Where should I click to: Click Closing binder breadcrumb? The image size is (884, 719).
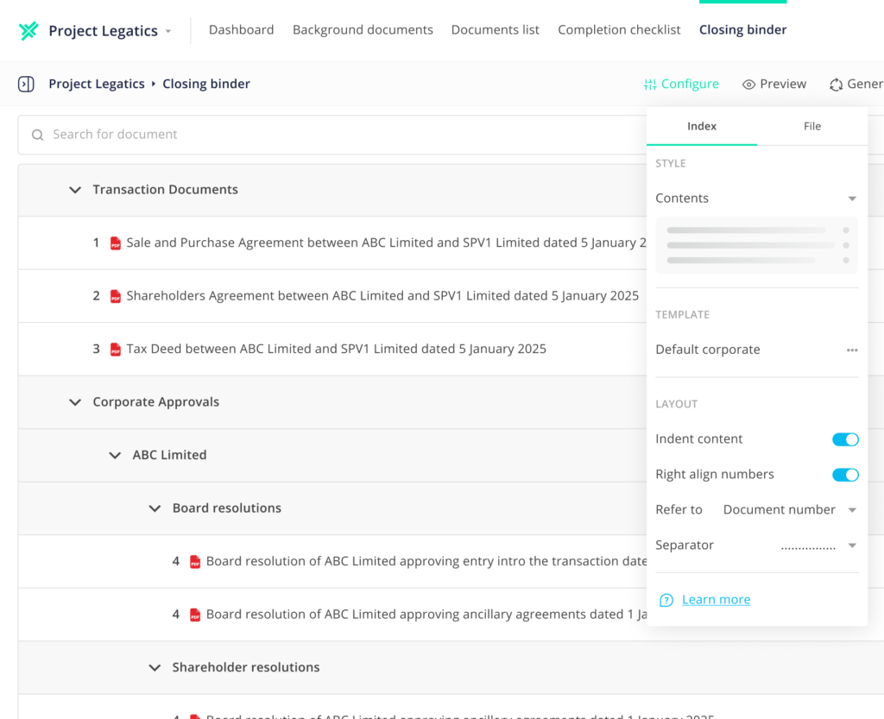206,84
